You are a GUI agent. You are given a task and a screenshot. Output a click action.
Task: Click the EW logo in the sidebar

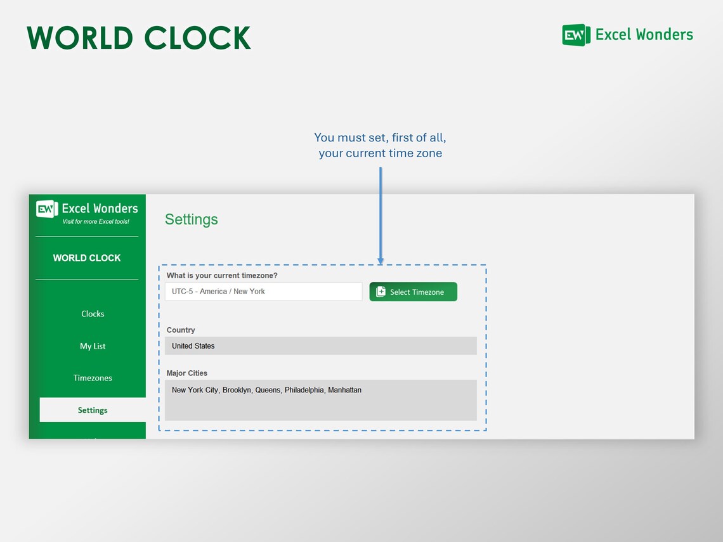pos(46,209)
